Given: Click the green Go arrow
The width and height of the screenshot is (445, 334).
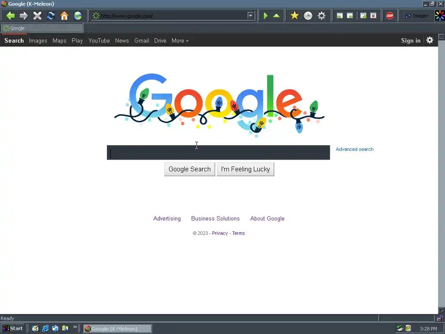Looking at the screenshot, I should coord(266,16).
